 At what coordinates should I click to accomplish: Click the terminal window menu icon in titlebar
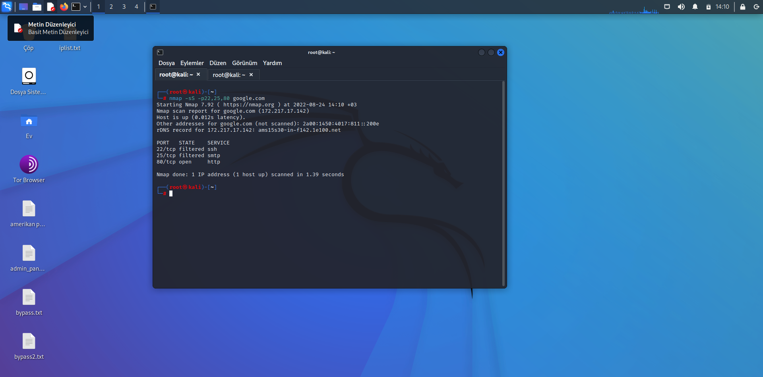pyautogui.click(x=160, y=52)
